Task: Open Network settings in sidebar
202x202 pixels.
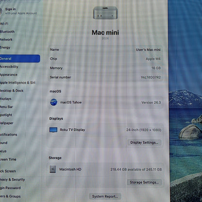Action: [6, 39]
